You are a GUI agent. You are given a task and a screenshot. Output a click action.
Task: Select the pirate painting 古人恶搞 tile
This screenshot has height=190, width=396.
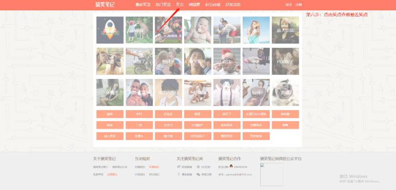pyautogui.click(x=285, y=30)
